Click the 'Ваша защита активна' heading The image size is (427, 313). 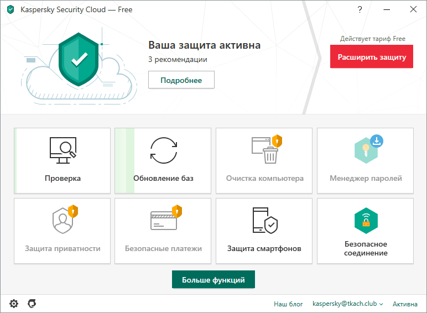(x=204, y=45)
